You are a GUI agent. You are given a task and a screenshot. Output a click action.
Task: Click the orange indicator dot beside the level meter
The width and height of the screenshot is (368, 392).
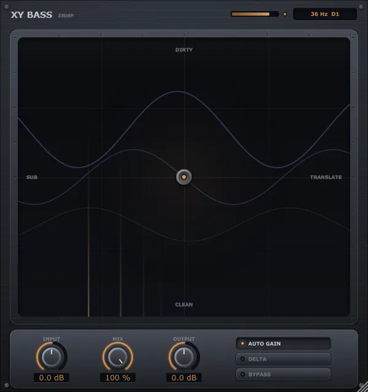(x=285, y=14)
